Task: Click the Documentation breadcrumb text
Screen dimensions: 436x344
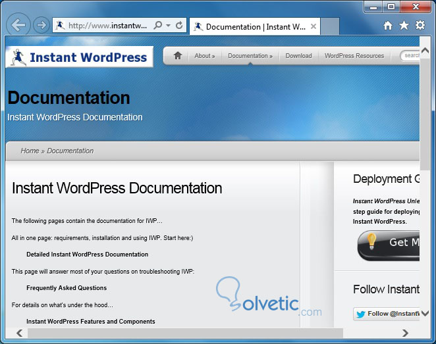Action: tap(70, 151)
